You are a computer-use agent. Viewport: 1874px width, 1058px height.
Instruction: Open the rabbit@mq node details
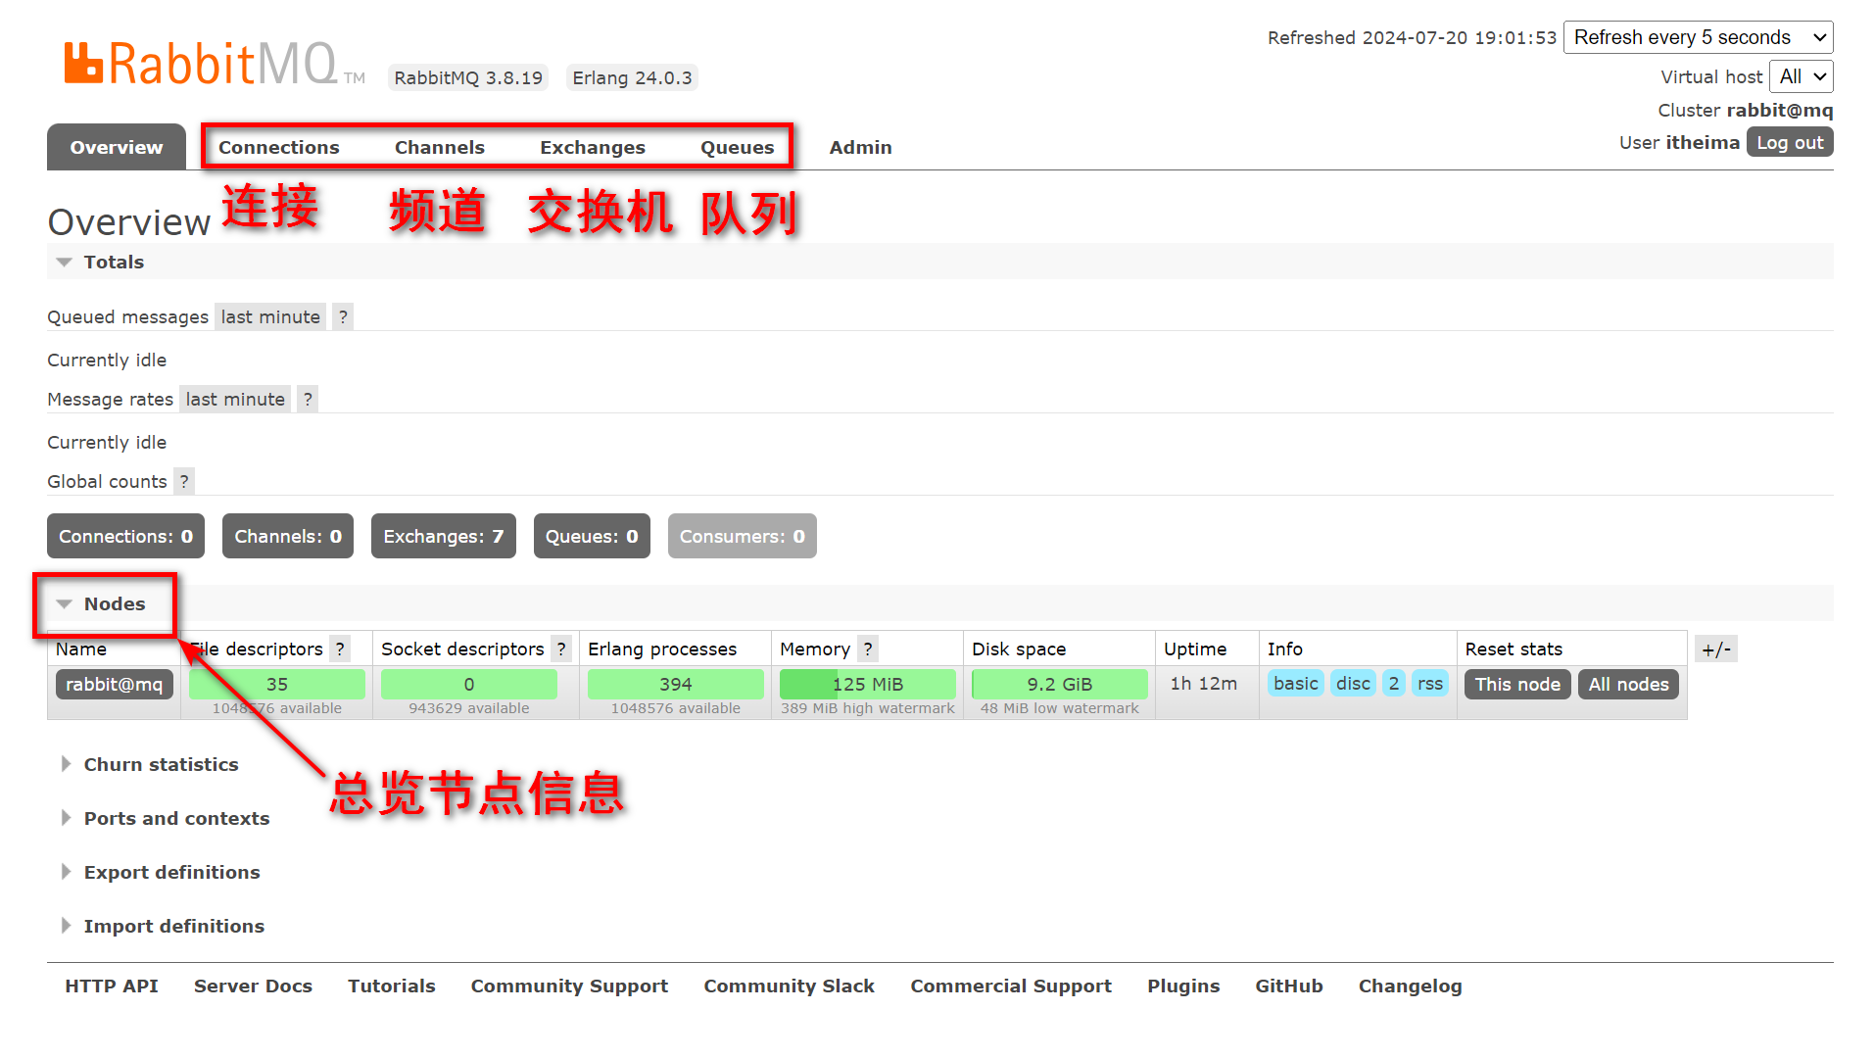[x=115, y=685]
